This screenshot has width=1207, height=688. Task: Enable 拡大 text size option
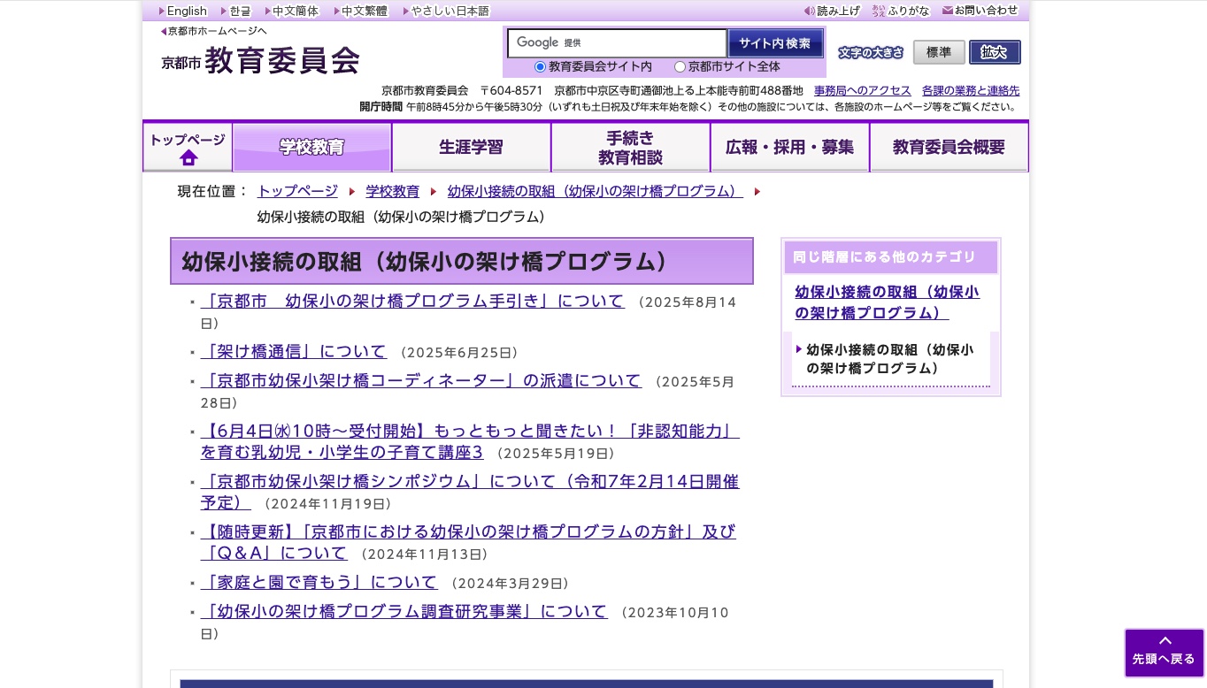click(x=995, y=52)
